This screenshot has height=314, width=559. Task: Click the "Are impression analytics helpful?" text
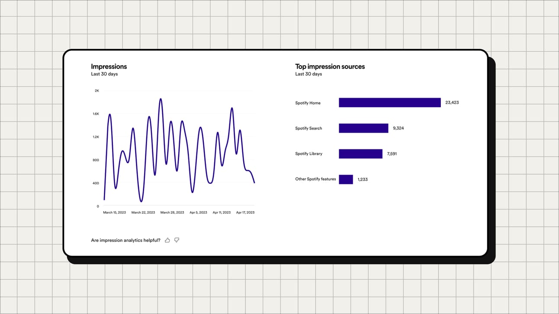pos(125,240)
